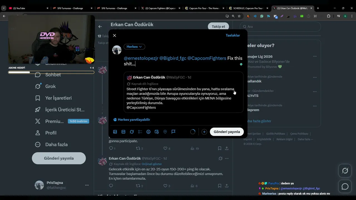The height and width of the screenshot is (200, 356).
Task: Open the GIF picker in composer
Action: tap(123, 132)
